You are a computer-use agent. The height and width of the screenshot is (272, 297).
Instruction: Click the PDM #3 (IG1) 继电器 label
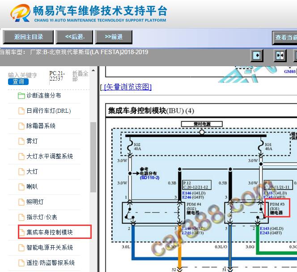(277, 208)
